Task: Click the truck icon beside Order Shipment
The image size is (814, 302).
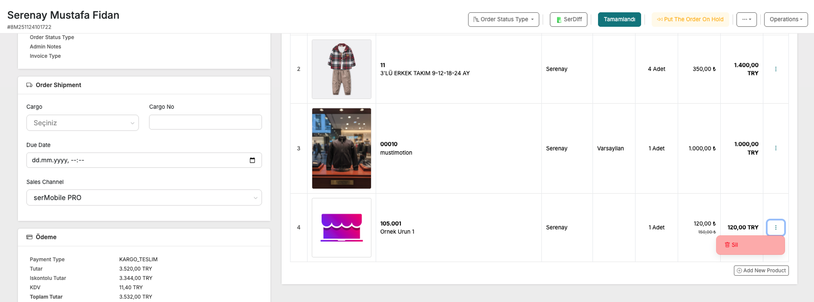Action: click(29, 85)
